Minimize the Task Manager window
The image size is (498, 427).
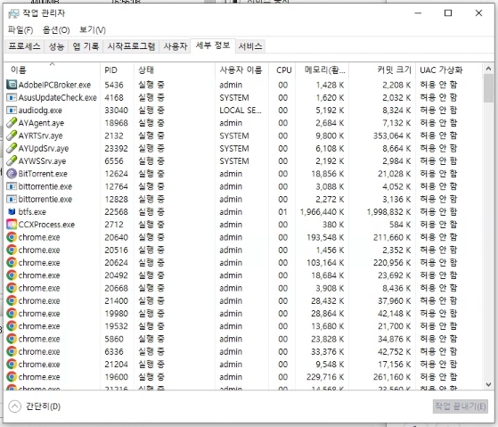tap(418, 13)
